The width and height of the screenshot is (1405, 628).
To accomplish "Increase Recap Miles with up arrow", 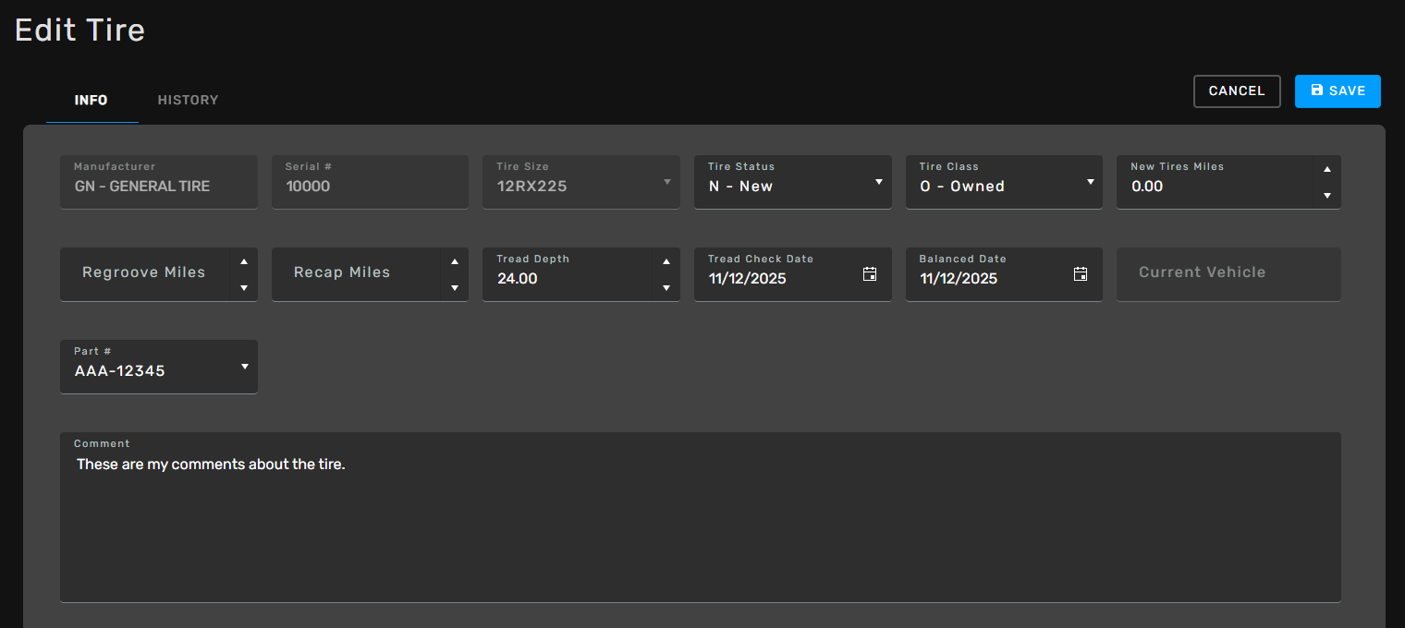I will (x=455, y=261).
